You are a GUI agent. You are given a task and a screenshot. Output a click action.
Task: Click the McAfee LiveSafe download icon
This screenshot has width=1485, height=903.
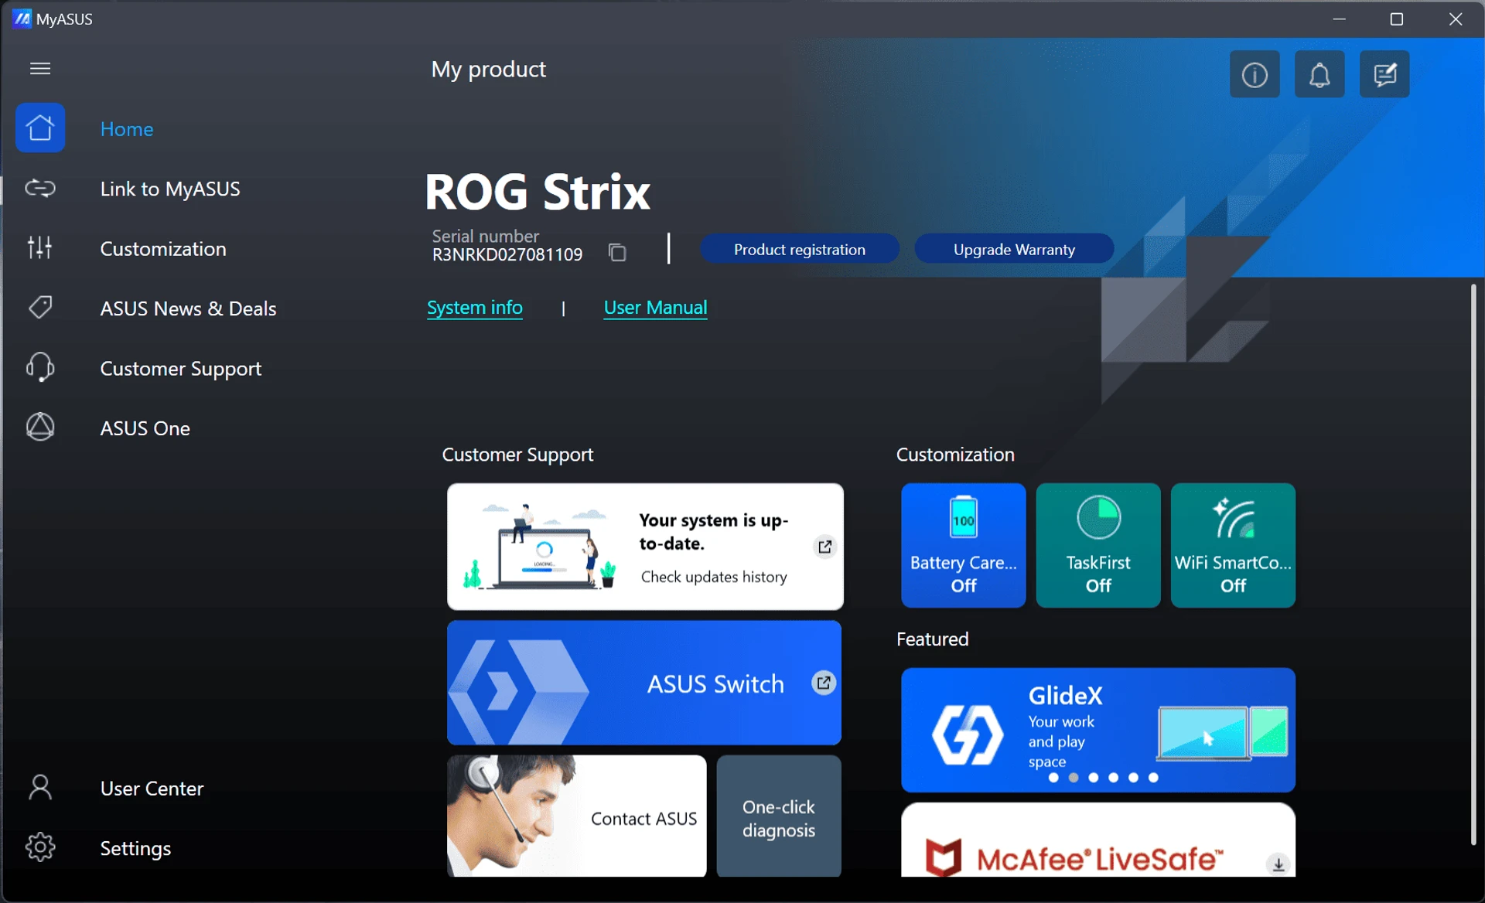click(x=1278, y=864)
